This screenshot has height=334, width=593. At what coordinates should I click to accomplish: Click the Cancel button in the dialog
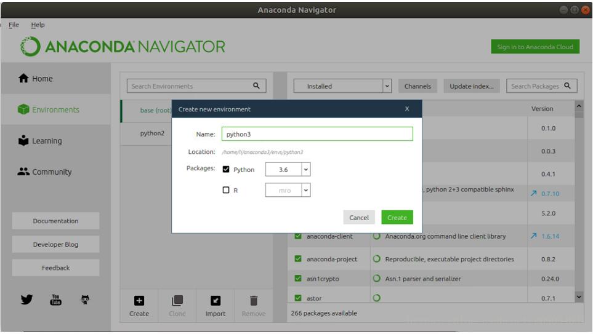[359, 217]
